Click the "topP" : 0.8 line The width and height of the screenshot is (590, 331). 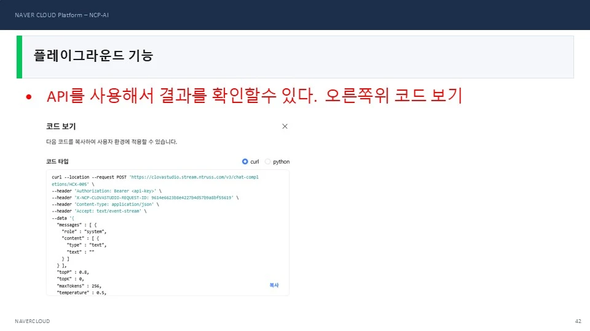pyautogui.click(x=73, y=272)
